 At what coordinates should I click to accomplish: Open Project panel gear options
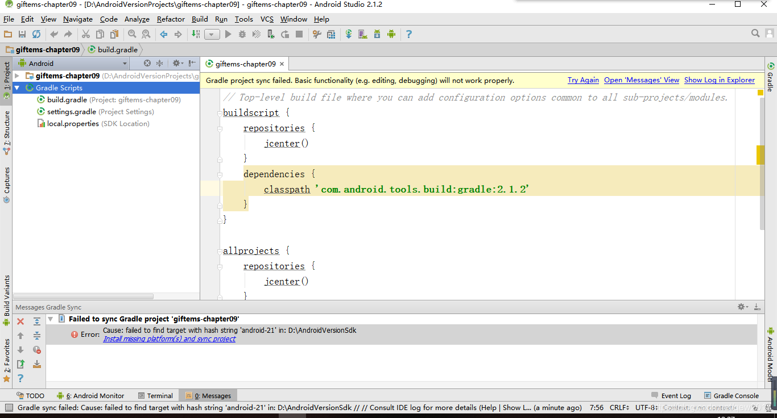(177, 63)
